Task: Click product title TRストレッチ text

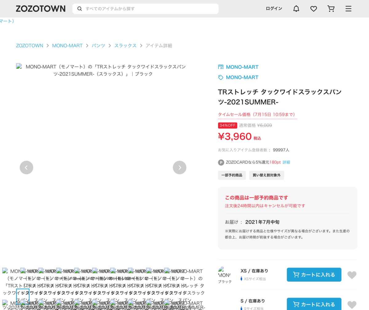Action: [x=280, y=97]
